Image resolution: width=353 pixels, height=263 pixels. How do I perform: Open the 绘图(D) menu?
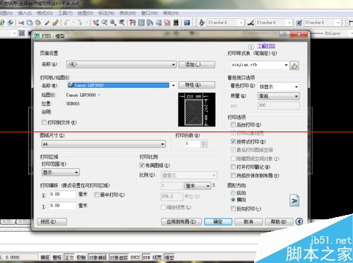(x=85, y=13)
